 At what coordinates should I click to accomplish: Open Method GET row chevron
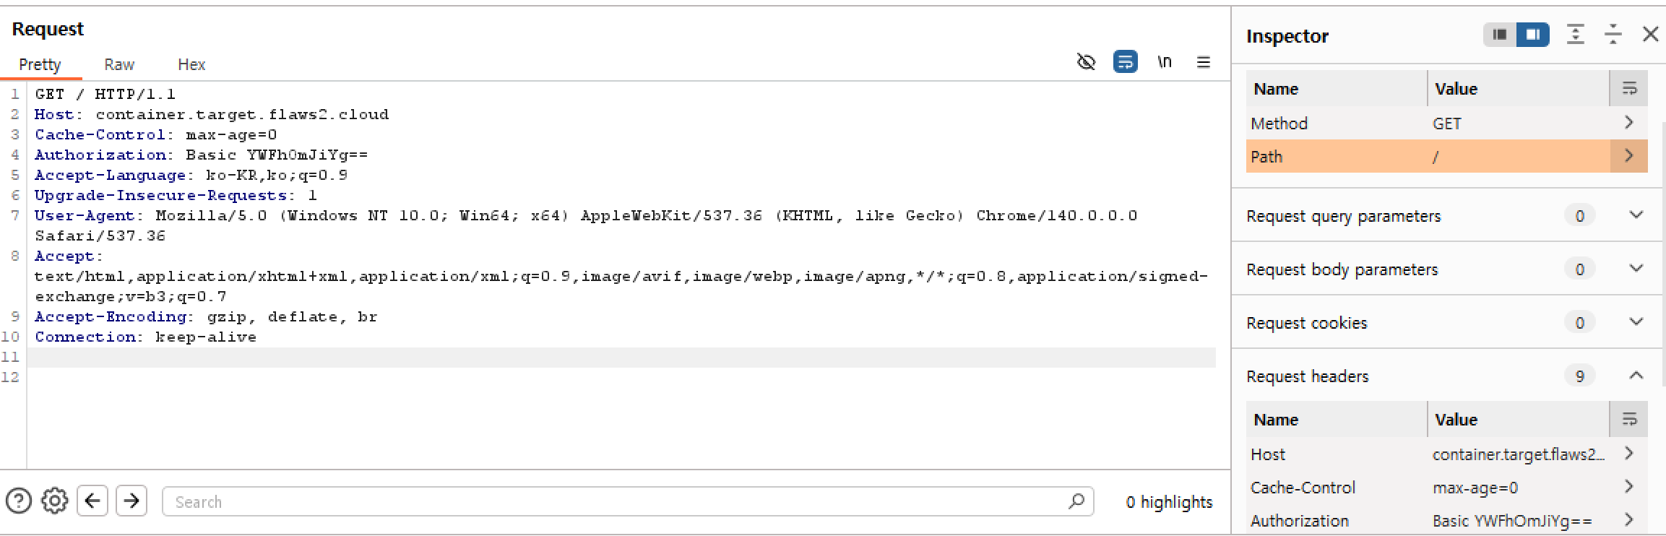point(1629,123)
